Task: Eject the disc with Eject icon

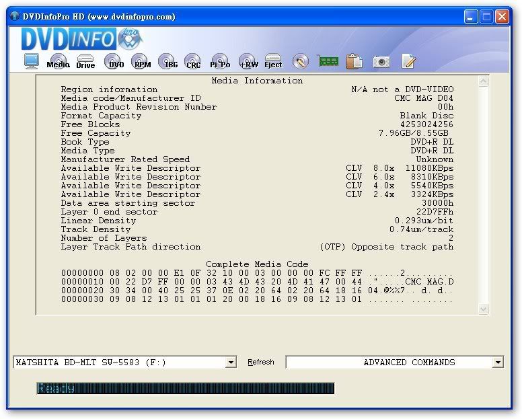Action: pos(273,61)
